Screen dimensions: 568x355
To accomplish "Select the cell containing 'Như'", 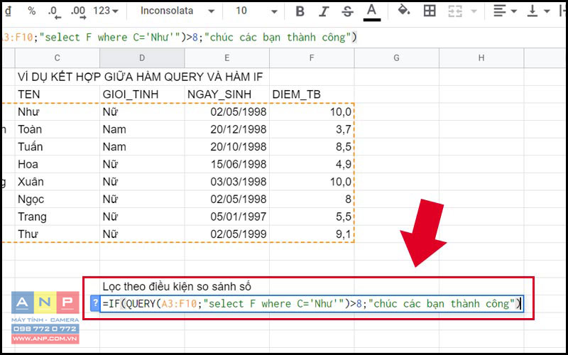I will point(58,112).
